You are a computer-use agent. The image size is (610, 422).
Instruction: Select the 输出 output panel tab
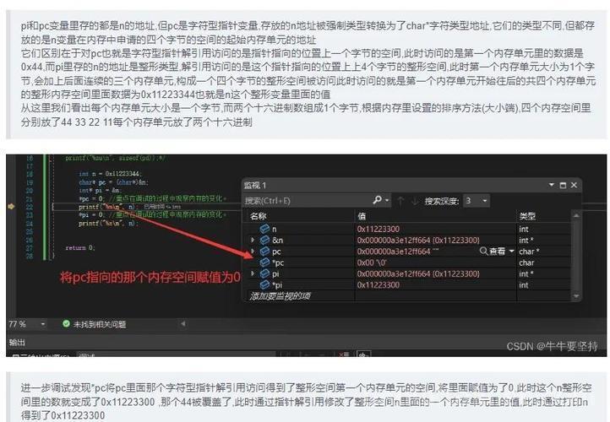17,343
